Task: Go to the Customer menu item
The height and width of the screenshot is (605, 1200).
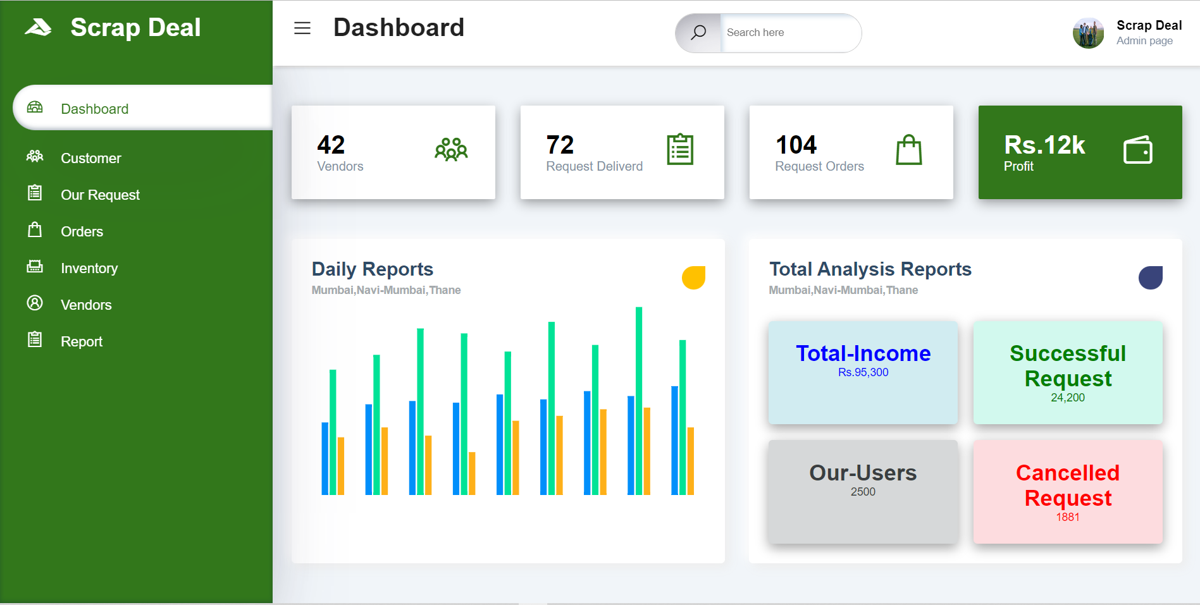Action: tap(90, 158)
